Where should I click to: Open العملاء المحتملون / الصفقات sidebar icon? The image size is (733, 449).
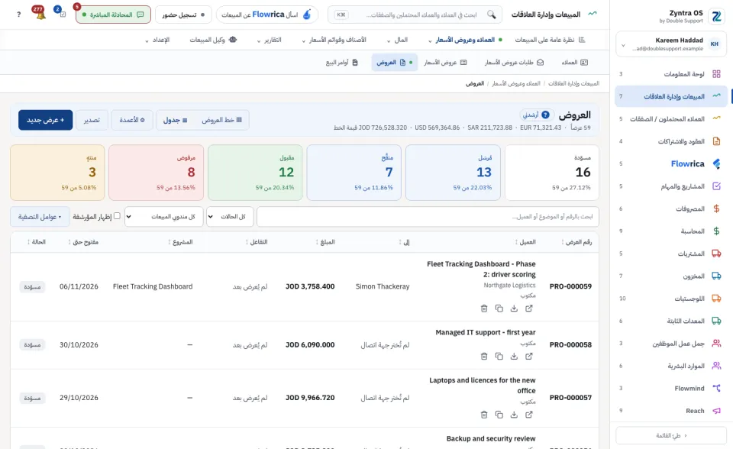(x=715, y=119)
